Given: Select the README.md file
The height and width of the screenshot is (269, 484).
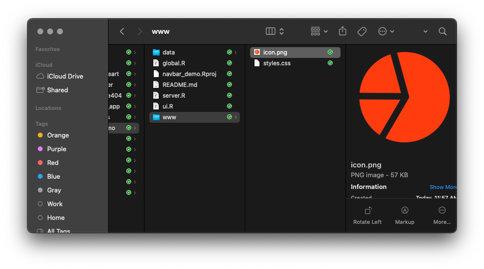Looking at the screenshot, I should 179,85.
